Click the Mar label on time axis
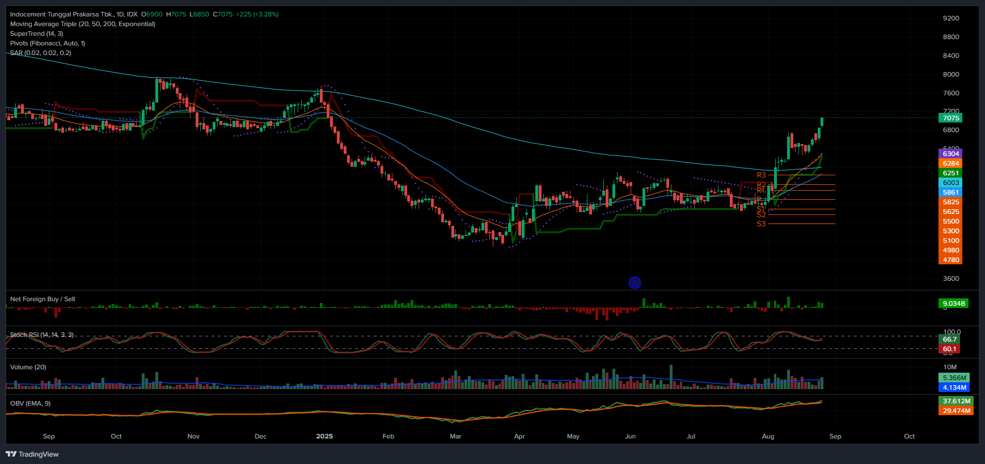The width and height of the screenshot is (985, 464). coord(455,436)
